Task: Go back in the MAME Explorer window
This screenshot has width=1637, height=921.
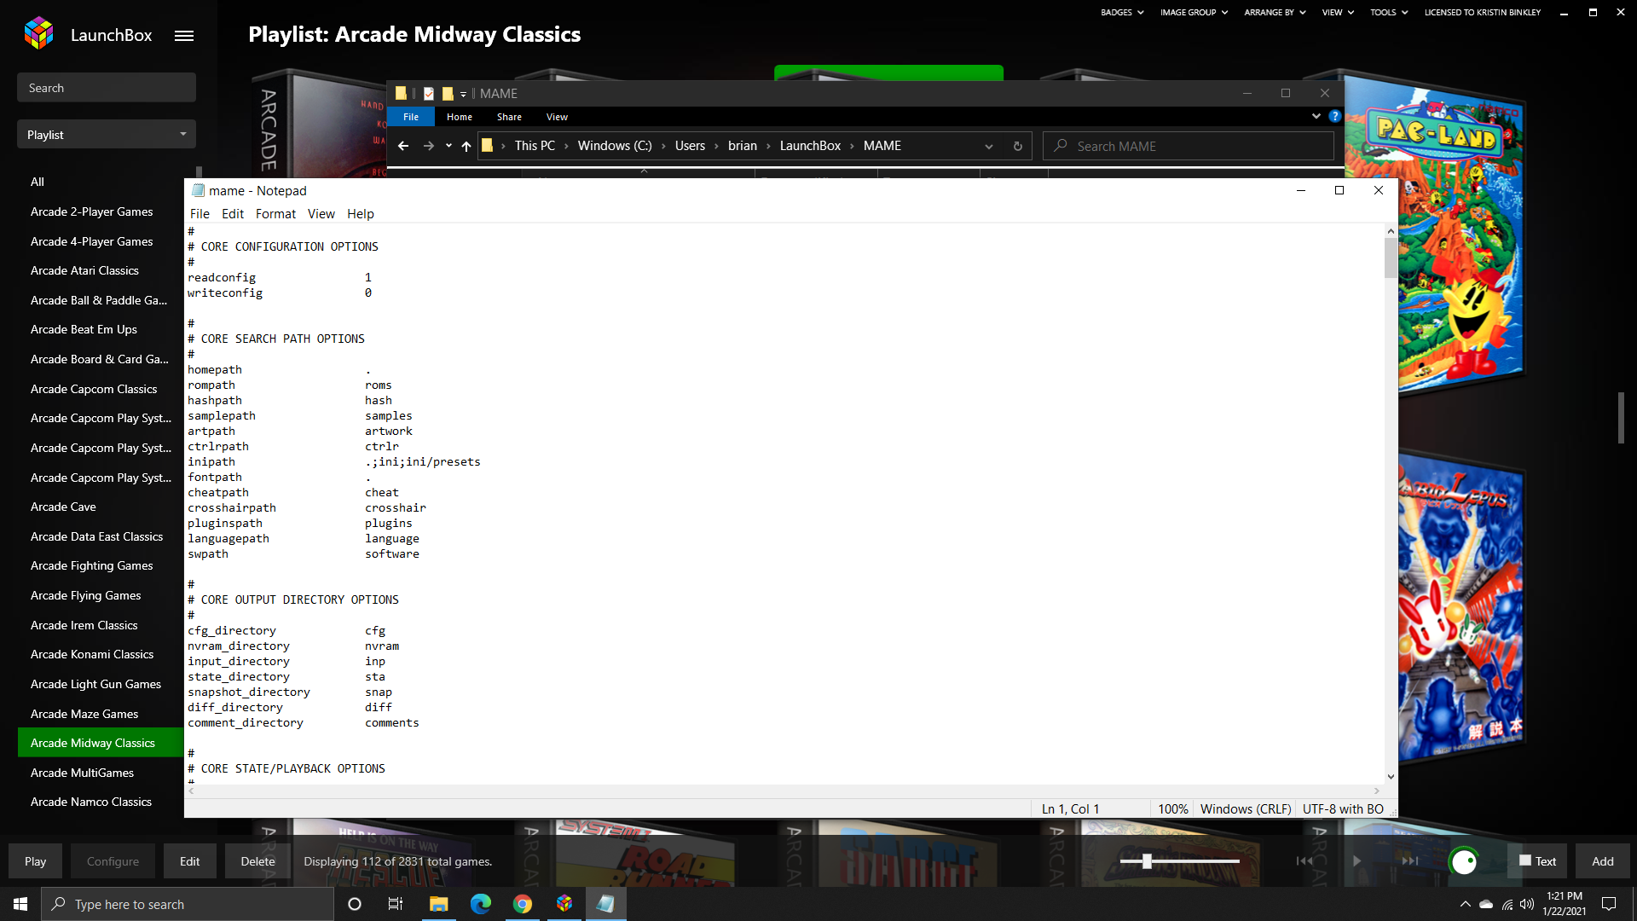Action: point(403,146)
